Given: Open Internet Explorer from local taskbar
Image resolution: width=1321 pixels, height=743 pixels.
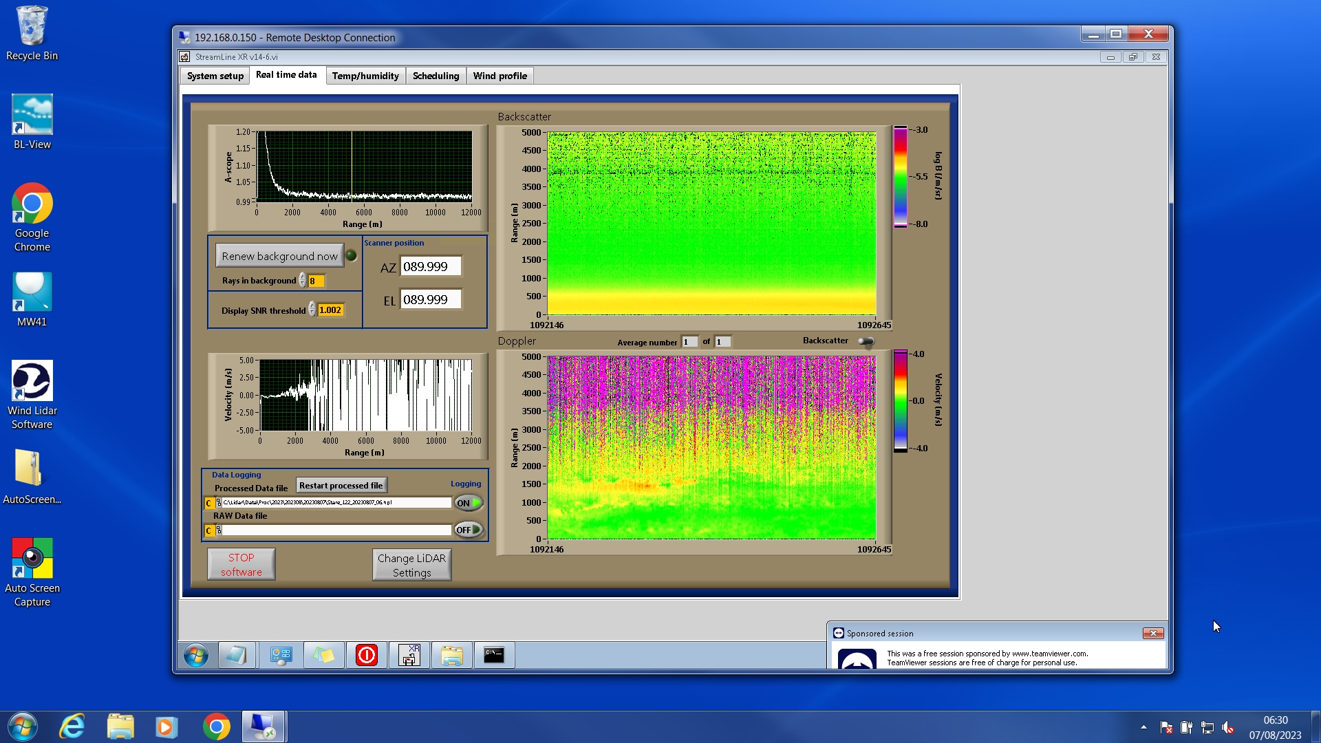Looking at the screenshot, I should point(72,726).
